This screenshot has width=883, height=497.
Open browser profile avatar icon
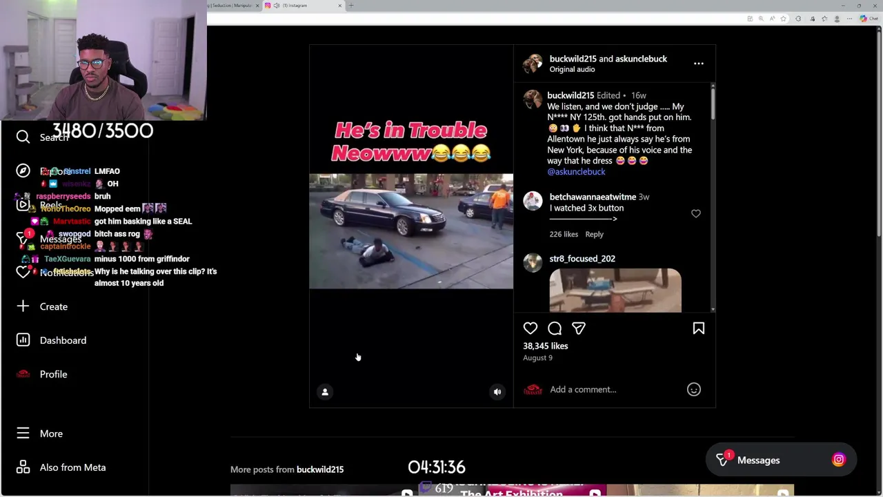[836, 19]
